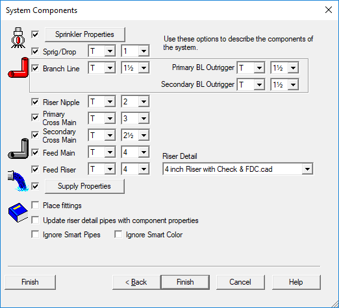Enable the Place fittings checkbox
339x308 pixels.
[35, 205]
